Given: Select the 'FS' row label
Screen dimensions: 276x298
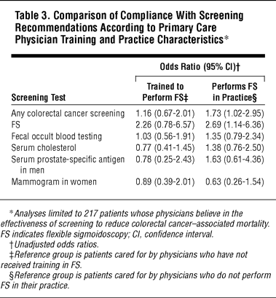Looking at the screenshot, I should pyautogui.click(x=15, y=125).
